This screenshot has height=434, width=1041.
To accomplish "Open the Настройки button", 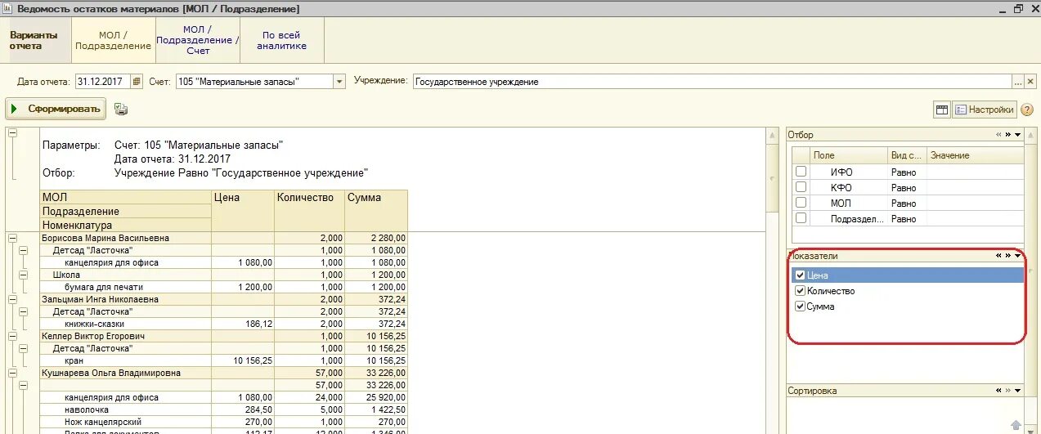I will (x=985, y=110).
